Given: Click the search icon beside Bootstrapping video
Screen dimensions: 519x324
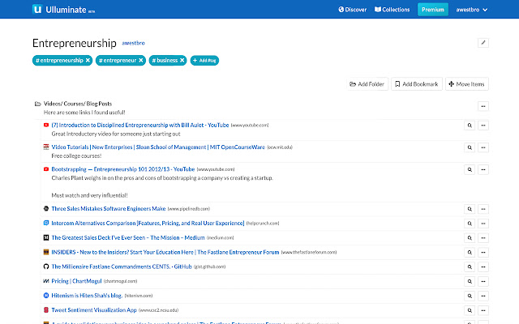Looking at the screenshot, I should [x=470, y=169].
